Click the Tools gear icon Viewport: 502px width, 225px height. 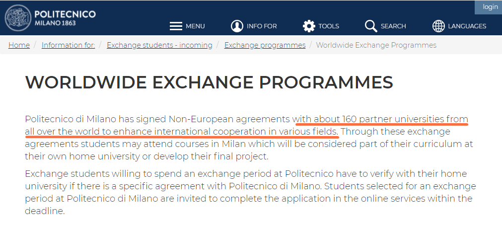[309, 26]
